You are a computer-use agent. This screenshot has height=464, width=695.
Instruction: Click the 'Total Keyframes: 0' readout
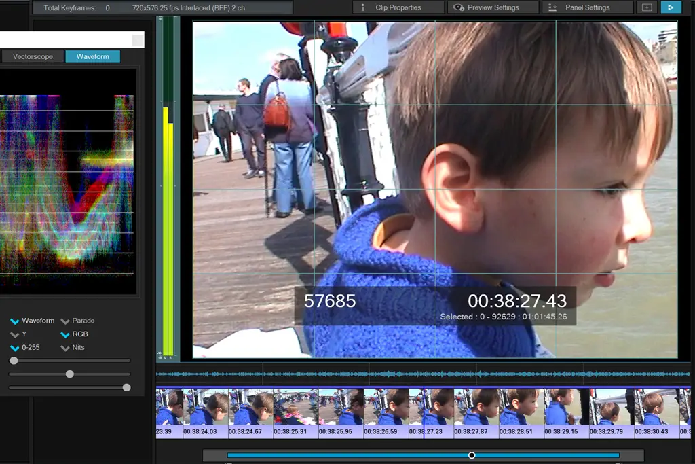(77, 8)
